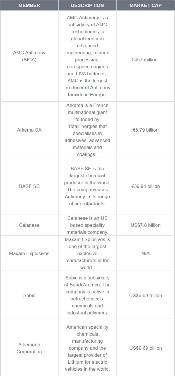Click the Albemarle description about Lithium
The height and width of the screenshot is (376, 175).
[87, 348]
